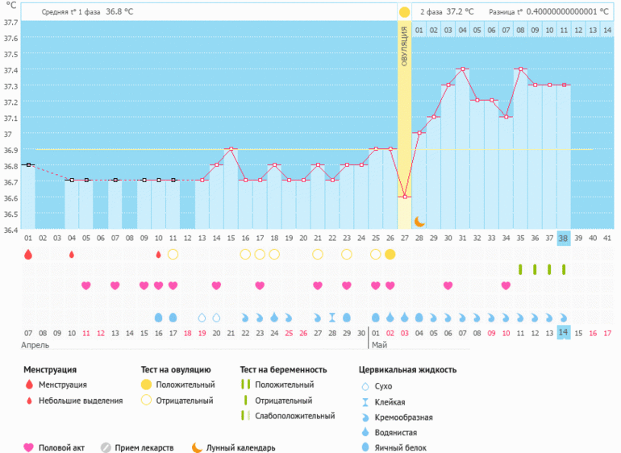The image size is (621, 453).
Task: Click the menstruation drop on cycle day 01
Action: point(28,254)
